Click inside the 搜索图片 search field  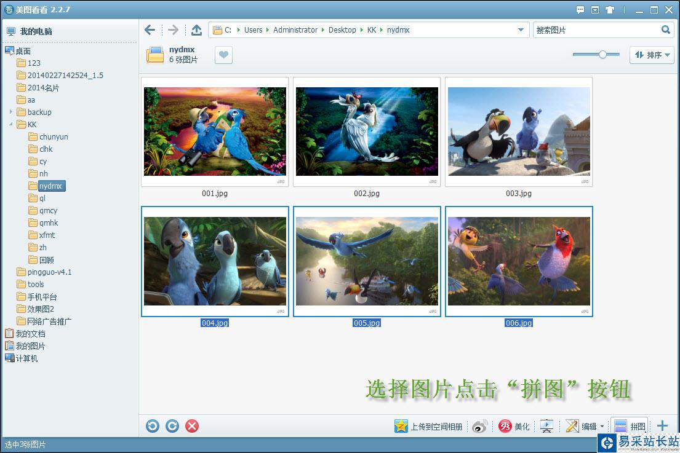pyautogui.click(x=598, y=30)
